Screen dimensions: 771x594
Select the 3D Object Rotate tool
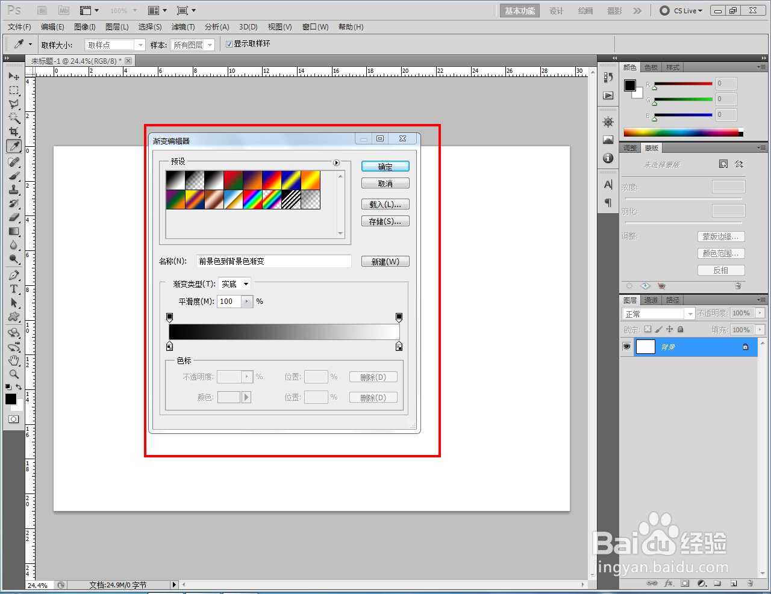click(x=14, y=333)
